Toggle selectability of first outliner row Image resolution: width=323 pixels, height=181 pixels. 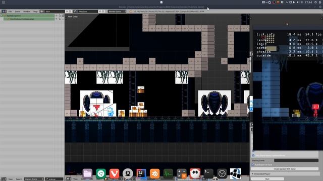pyautogui.click(x=60, y=16)
